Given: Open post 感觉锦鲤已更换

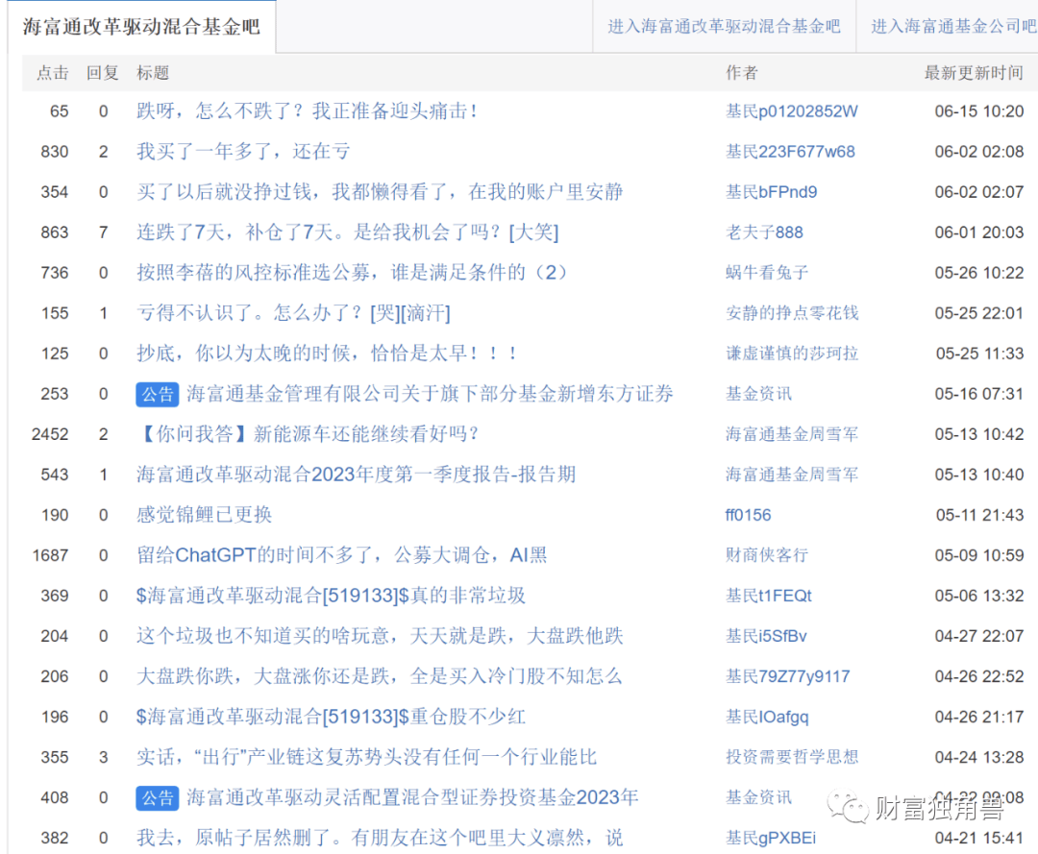Looking at the screenshot, I should 205,515.
